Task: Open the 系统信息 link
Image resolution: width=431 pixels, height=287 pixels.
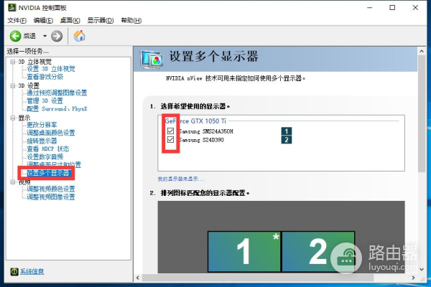Action: click(x=32, y=272)
